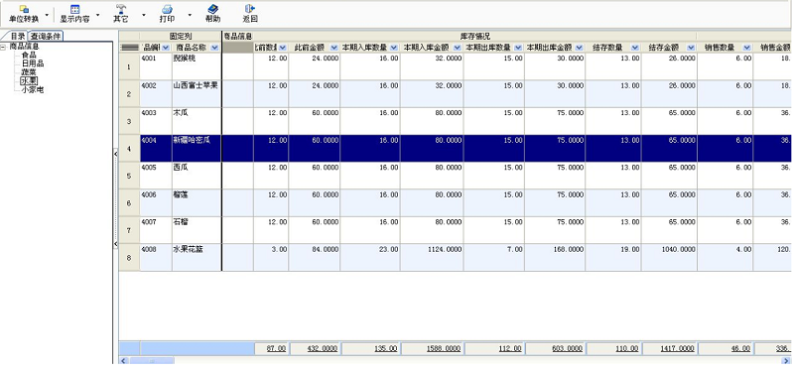Click grid select-all corner cell
The width and height of the screenshot is (794, 371).
(x=130, y=48)
